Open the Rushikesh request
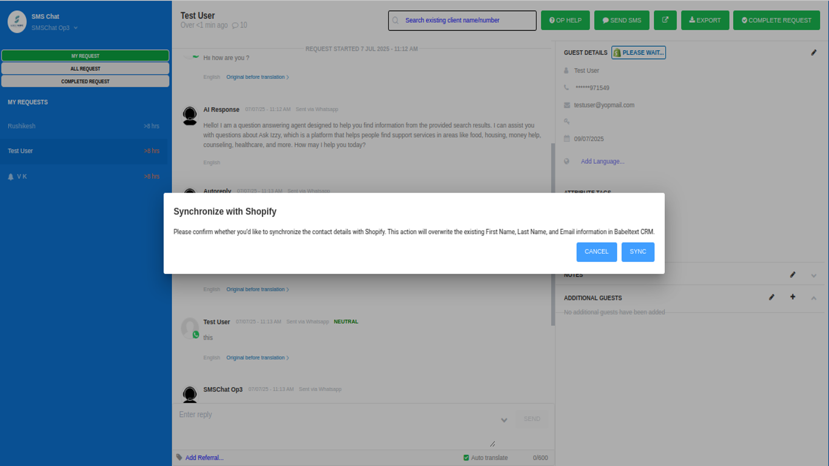Screen dimensions: 829x466 point(84,126)
